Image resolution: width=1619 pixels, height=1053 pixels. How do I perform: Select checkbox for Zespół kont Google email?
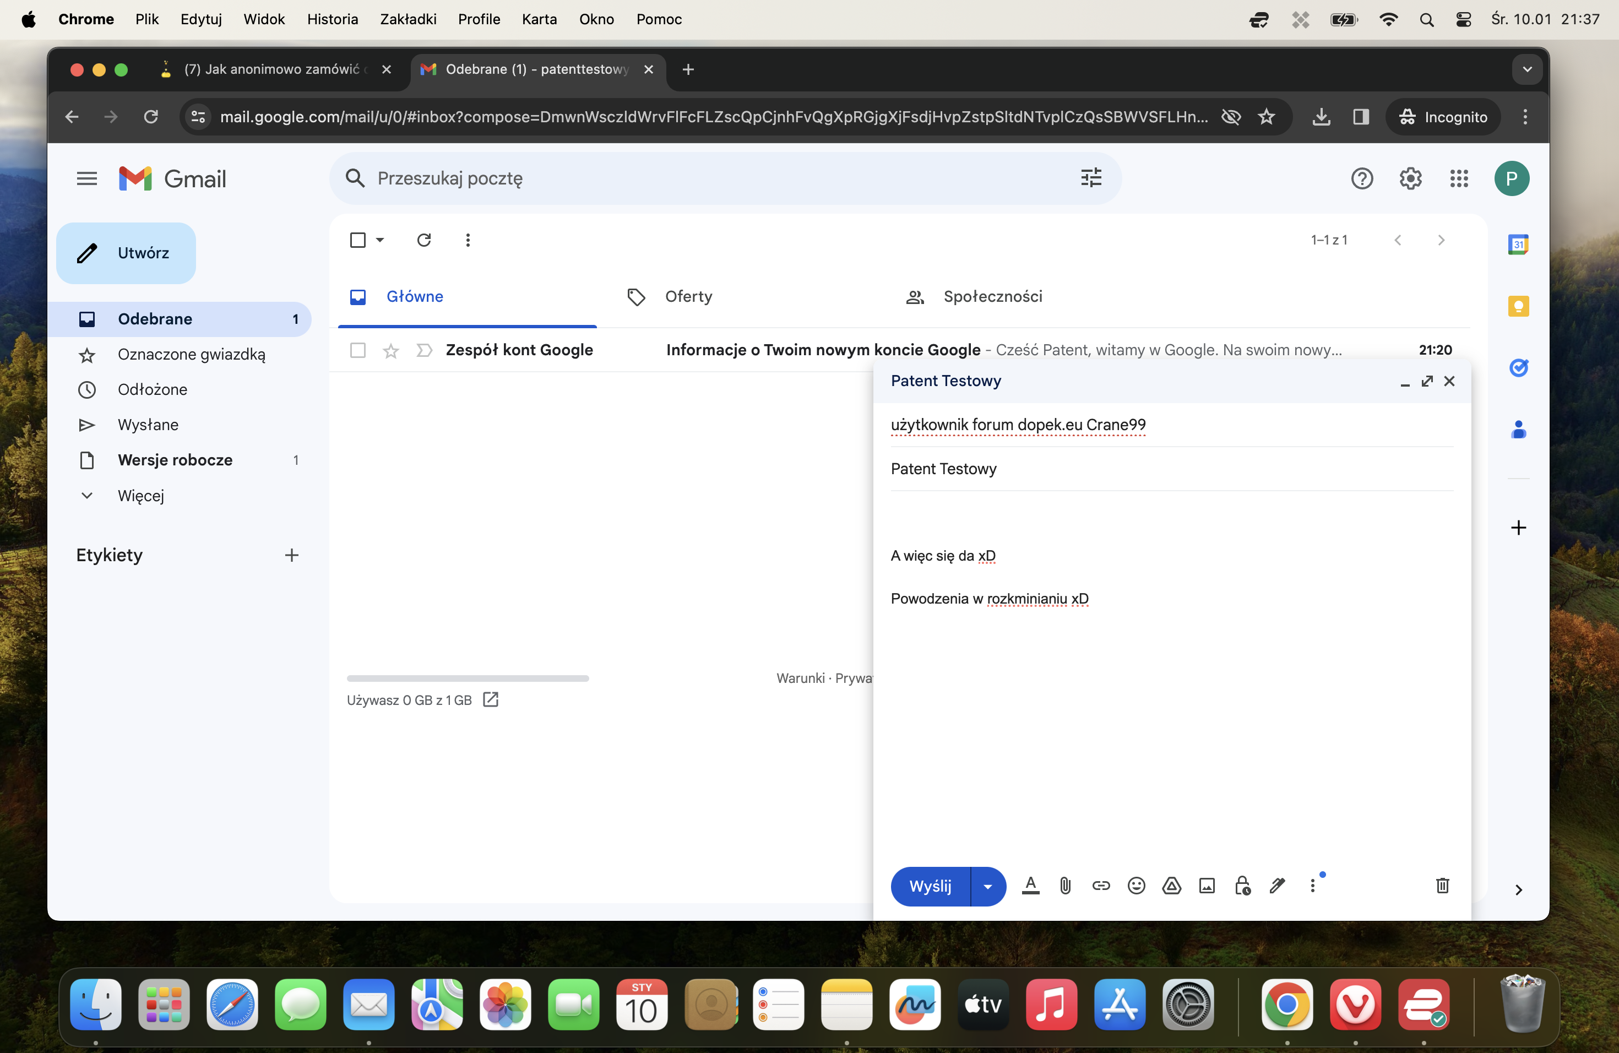358,350
